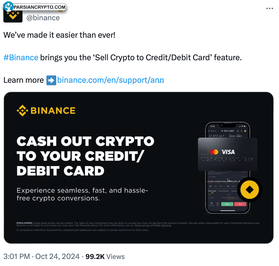
Task: Click the Mastercard logo on the card
Action: (214, 152)
